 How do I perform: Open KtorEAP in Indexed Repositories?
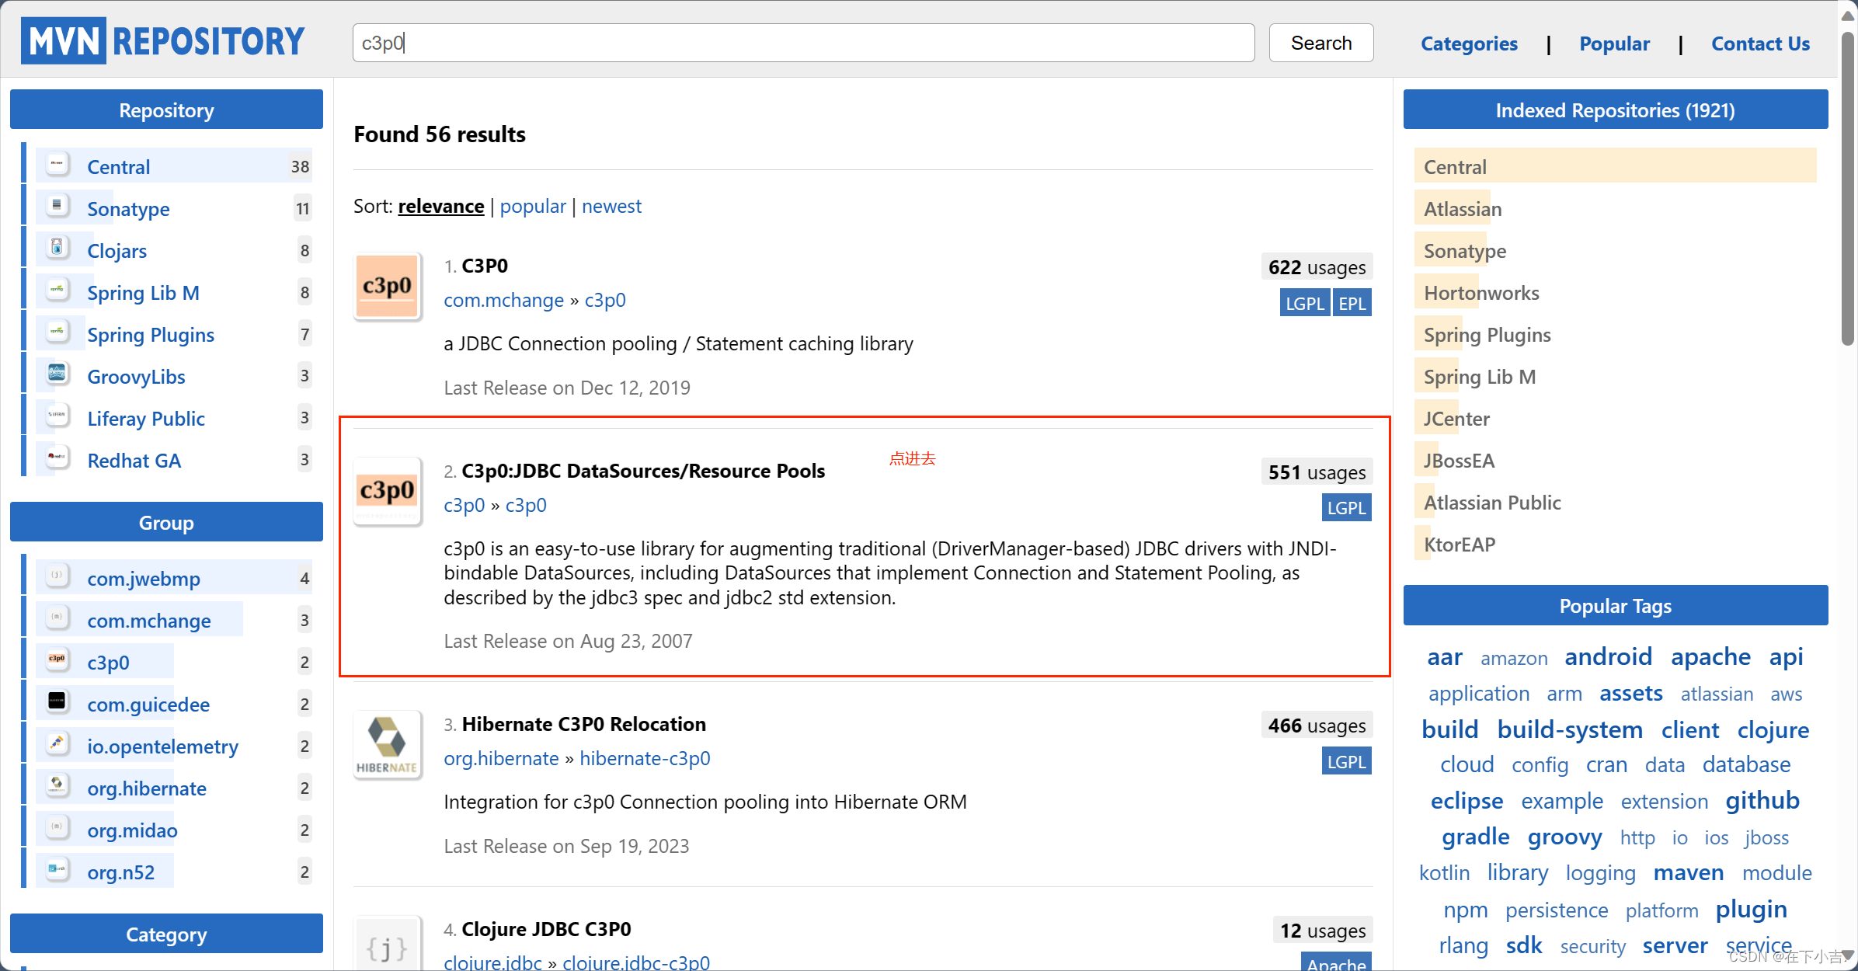click(1460, 545)
